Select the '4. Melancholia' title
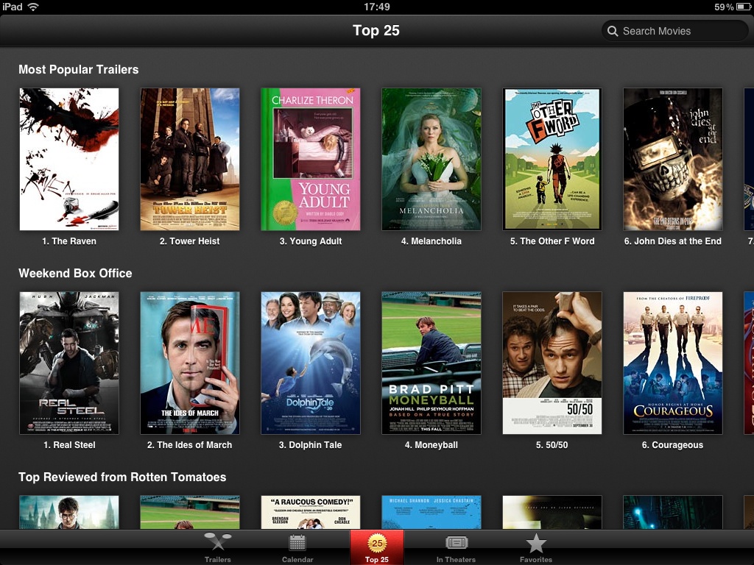 point(431,241)
